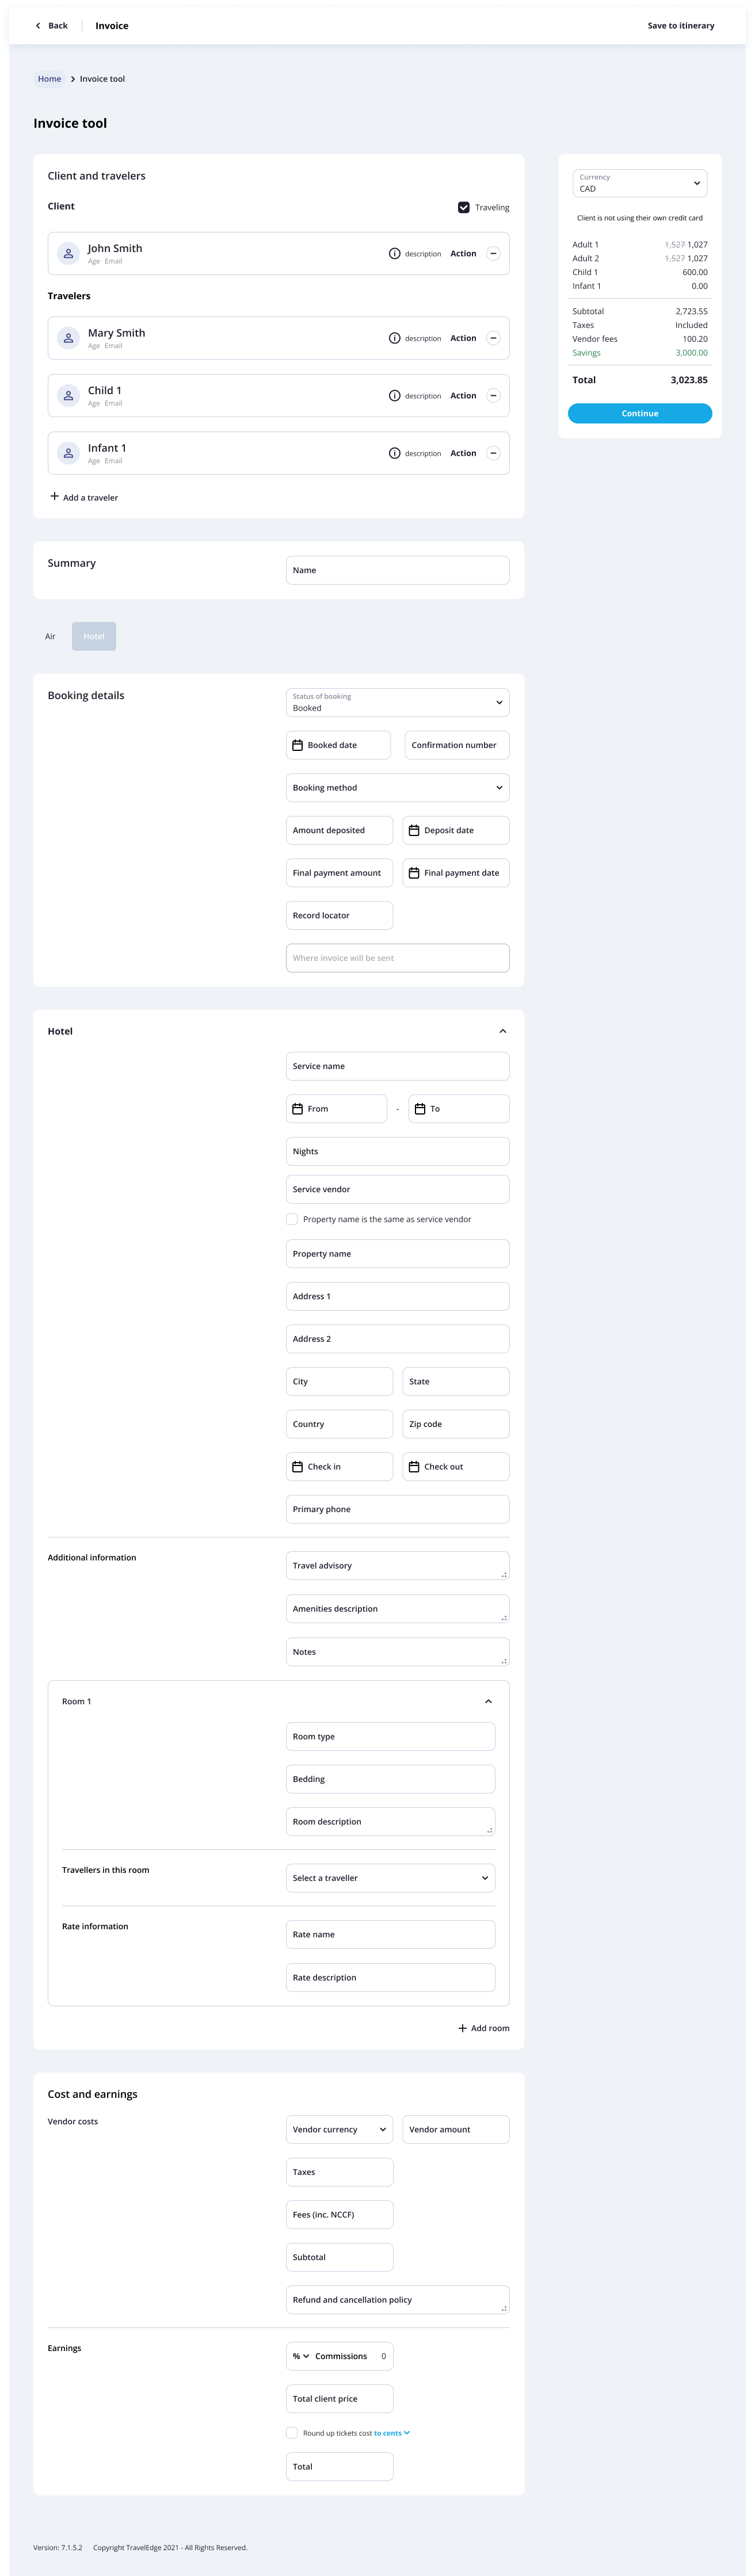755x2576 pixels.
Task: Click Save to itinerary
Action: (681, 26)
